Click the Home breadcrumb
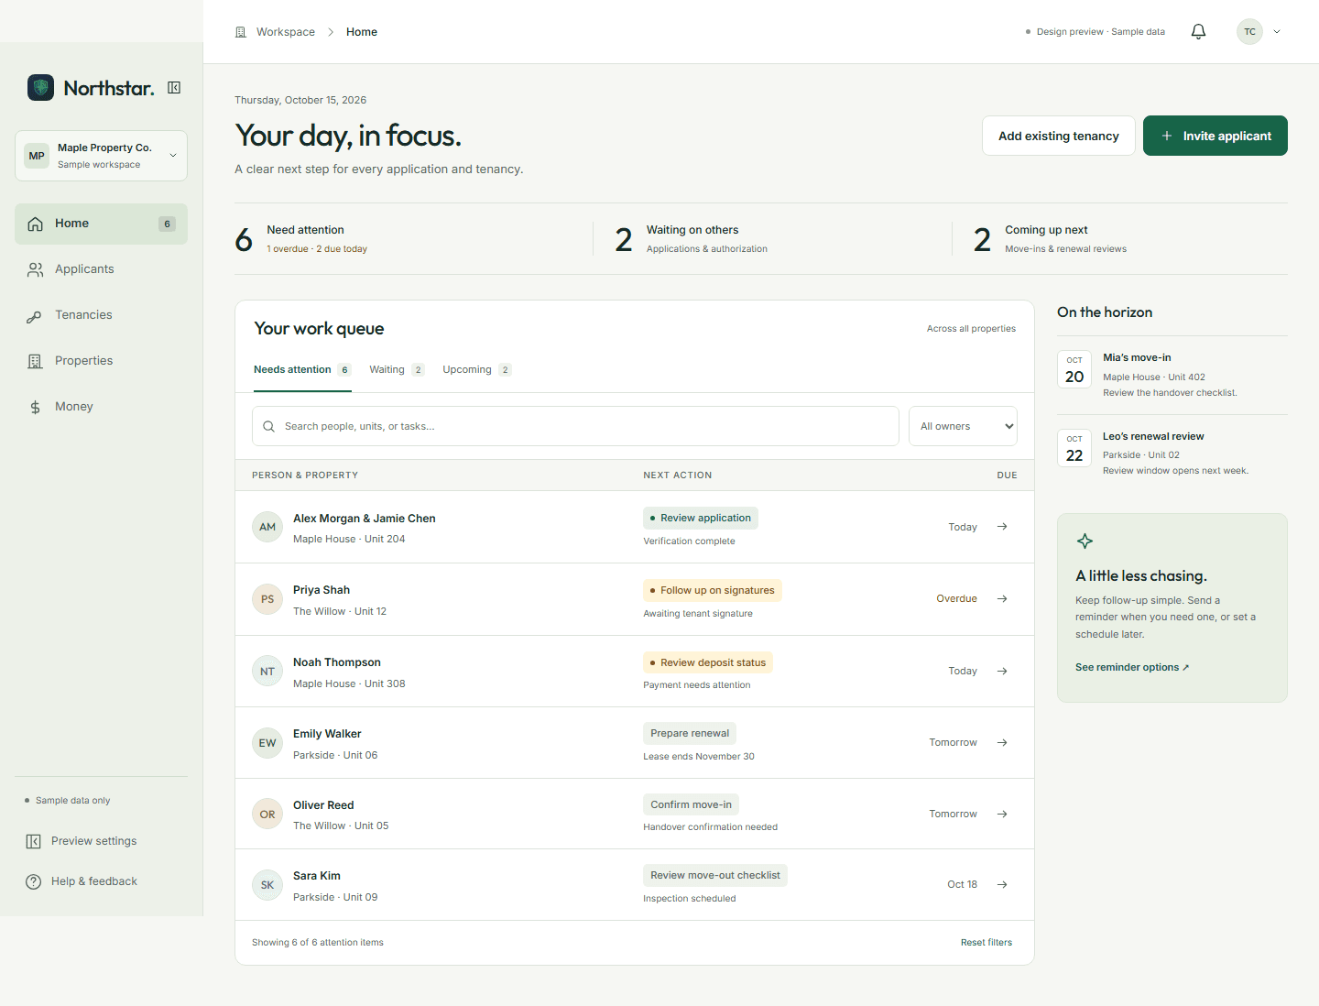Viewport: 1319px width, 1006px height. (362, 32)
